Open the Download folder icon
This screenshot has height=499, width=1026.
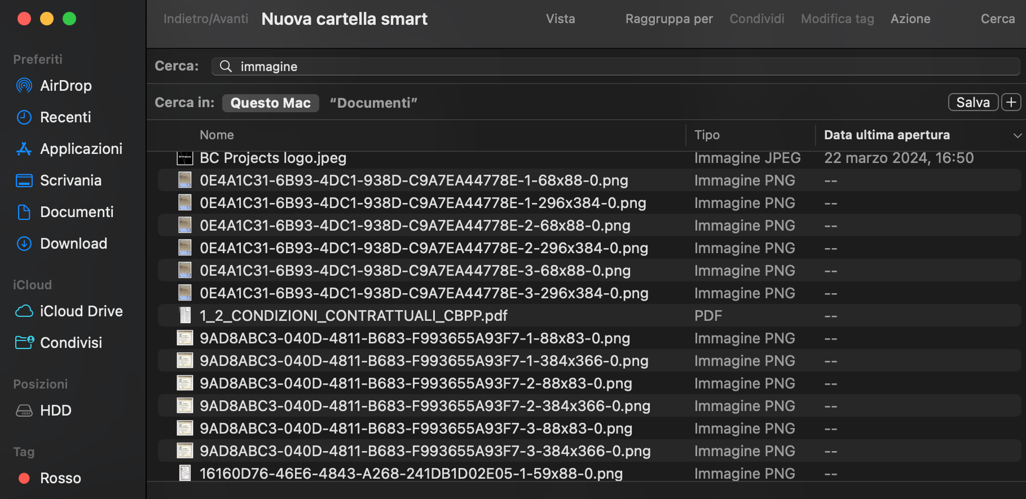tap(73, 243)
